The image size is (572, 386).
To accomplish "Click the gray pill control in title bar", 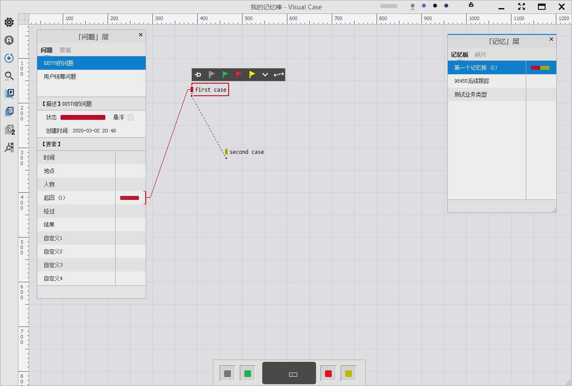I will (389, 6).
